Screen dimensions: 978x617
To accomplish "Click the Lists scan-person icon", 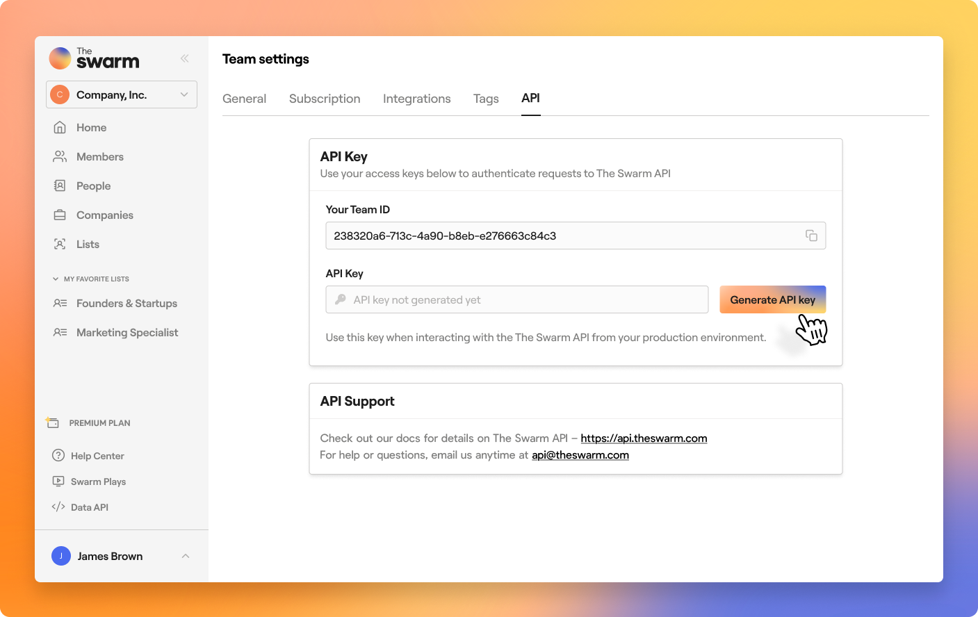I will tap(60, 245).
